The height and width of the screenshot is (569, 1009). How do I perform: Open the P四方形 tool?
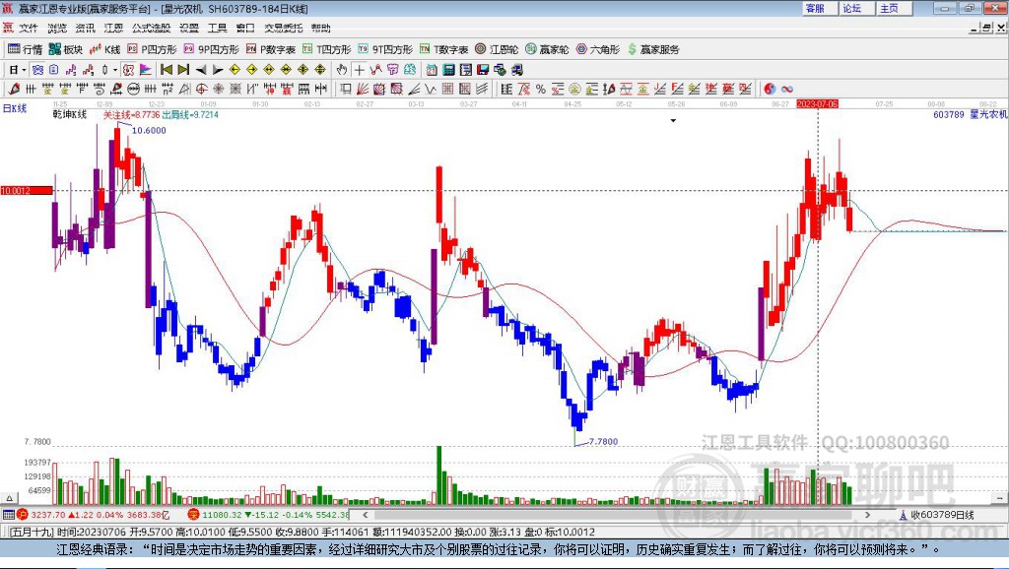pos(152,49)
